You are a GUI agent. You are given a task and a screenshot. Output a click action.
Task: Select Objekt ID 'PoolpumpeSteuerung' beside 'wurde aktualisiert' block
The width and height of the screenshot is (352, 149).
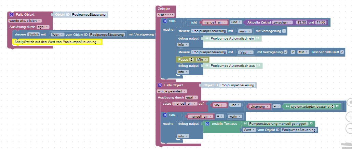tap(89, 15)
